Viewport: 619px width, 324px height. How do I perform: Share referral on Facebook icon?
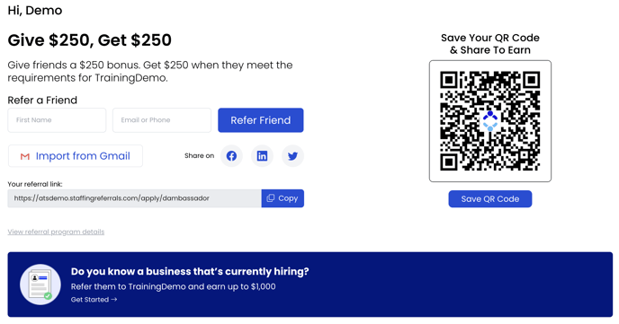tap(231, 156)
